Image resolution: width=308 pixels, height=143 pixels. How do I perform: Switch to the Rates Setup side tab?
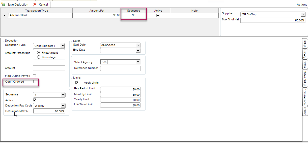(x=305, y=78)
